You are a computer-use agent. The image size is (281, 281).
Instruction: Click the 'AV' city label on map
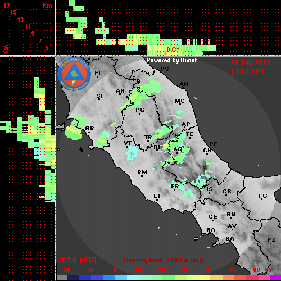tap(232, 226)
